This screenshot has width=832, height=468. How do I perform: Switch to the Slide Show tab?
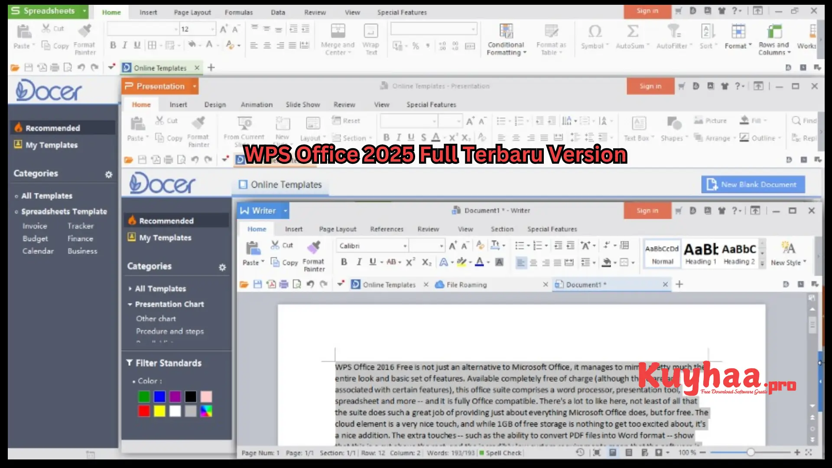pos(302,104)
